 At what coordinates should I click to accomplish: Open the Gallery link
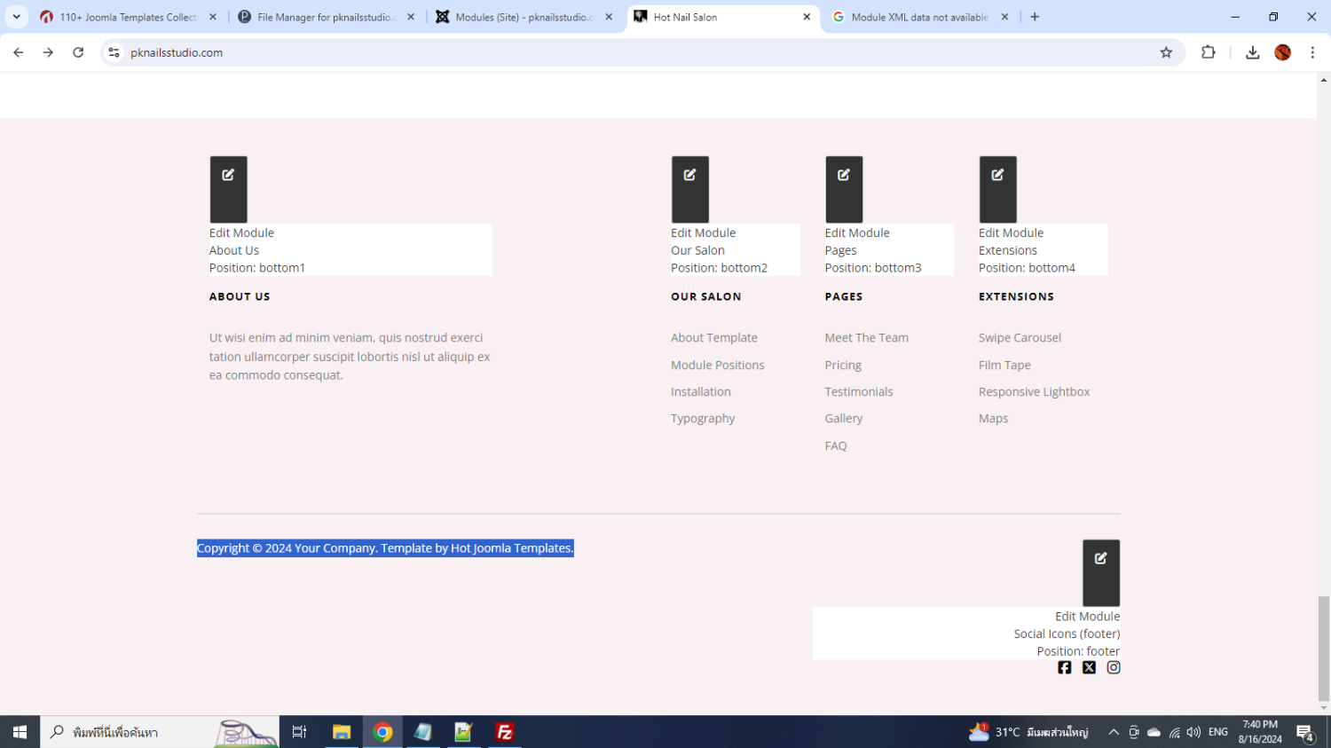click(x=844, y=419)
